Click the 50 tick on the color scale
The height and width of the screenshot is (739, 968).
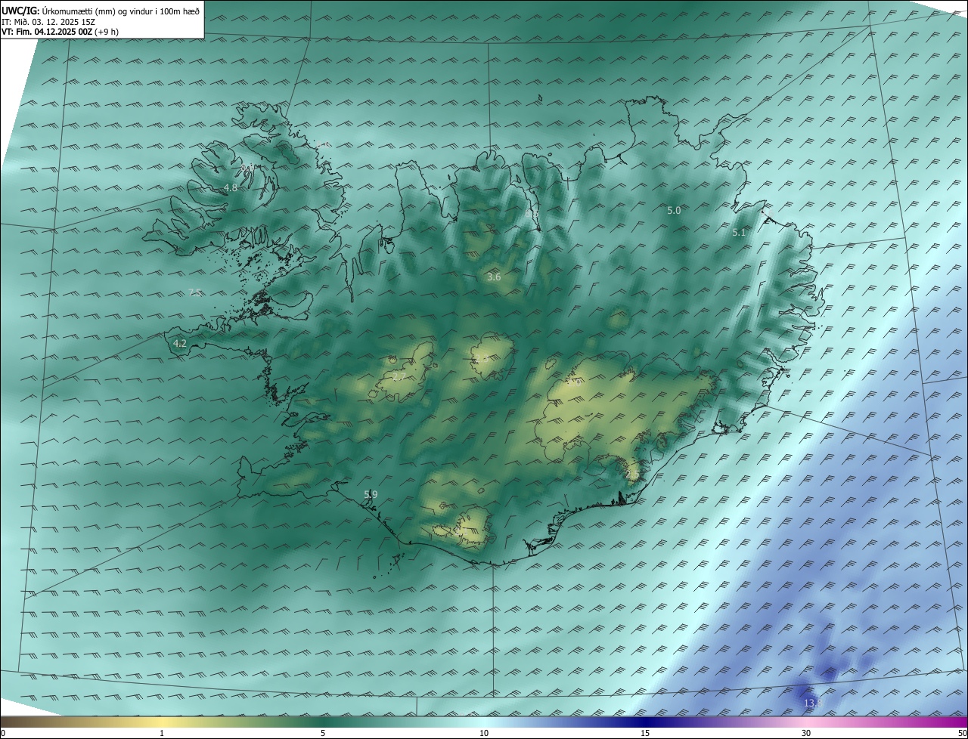click(962, 733)
